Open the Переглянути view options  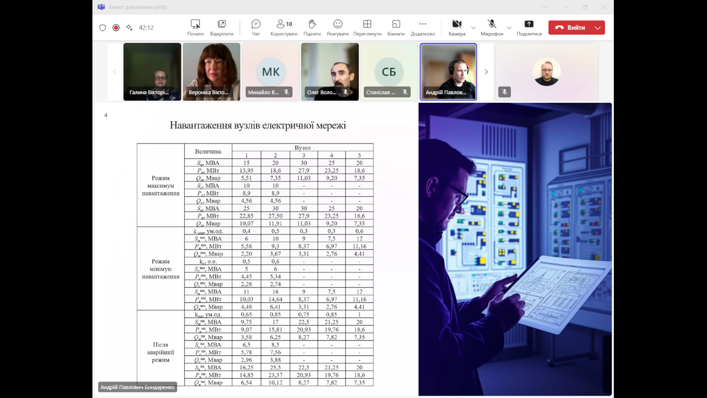367,28
